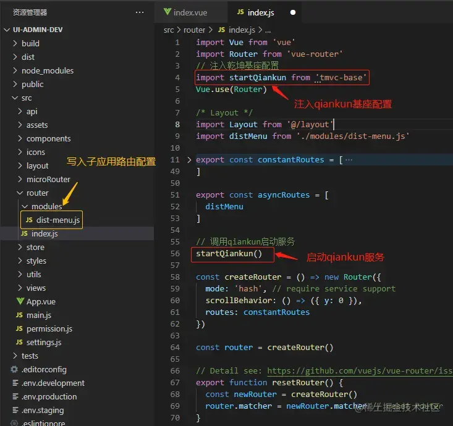Expand the node_modules folder
The width and height of the screenshot is (453, 426).
pyautogui.click(x=15, y=70)
